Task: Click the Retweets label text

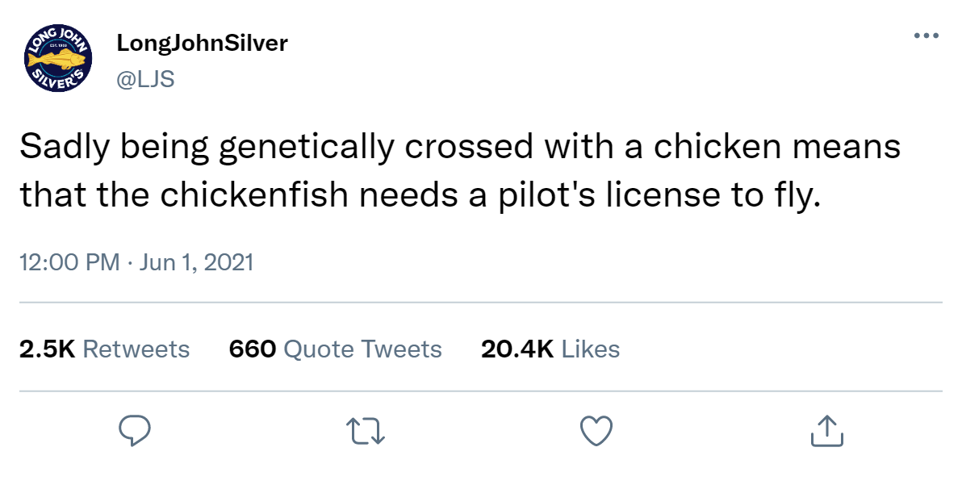Action: coord(136,349)
